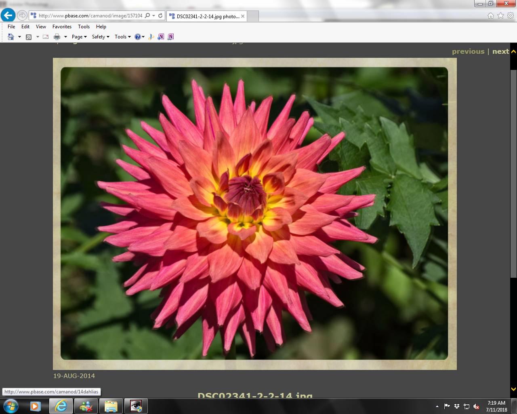This screenshot has width=517, height=414.
Task: Click the Send to OneNote icon
Action: coord(161,37)
